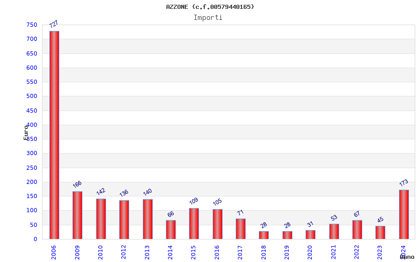Viewport: 420px width, 262px height.
Task: Click the 2018 year axis label
Action: coord(264,253)
